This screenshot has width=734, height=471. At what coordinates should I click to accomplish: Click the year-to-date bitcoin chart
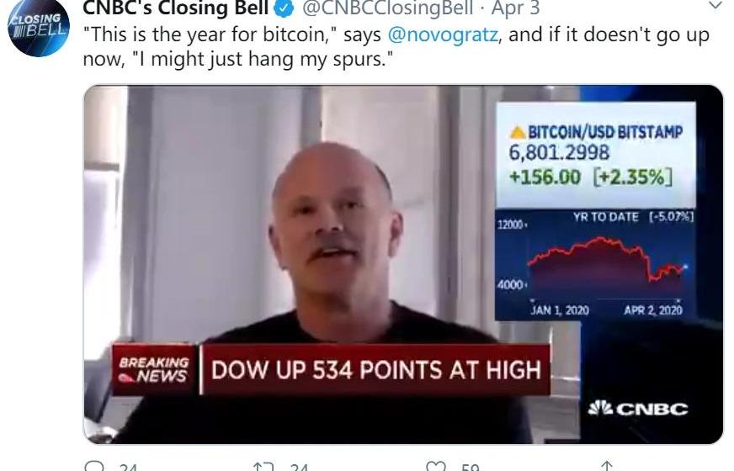[x=595, y=265]
